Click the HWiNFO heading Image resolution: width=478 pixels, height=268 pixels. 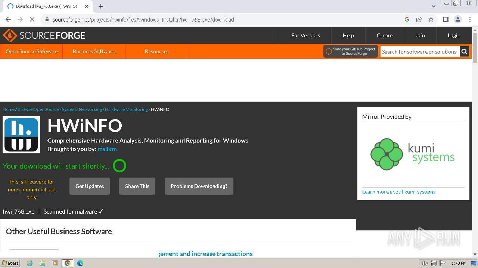point(85,126)
